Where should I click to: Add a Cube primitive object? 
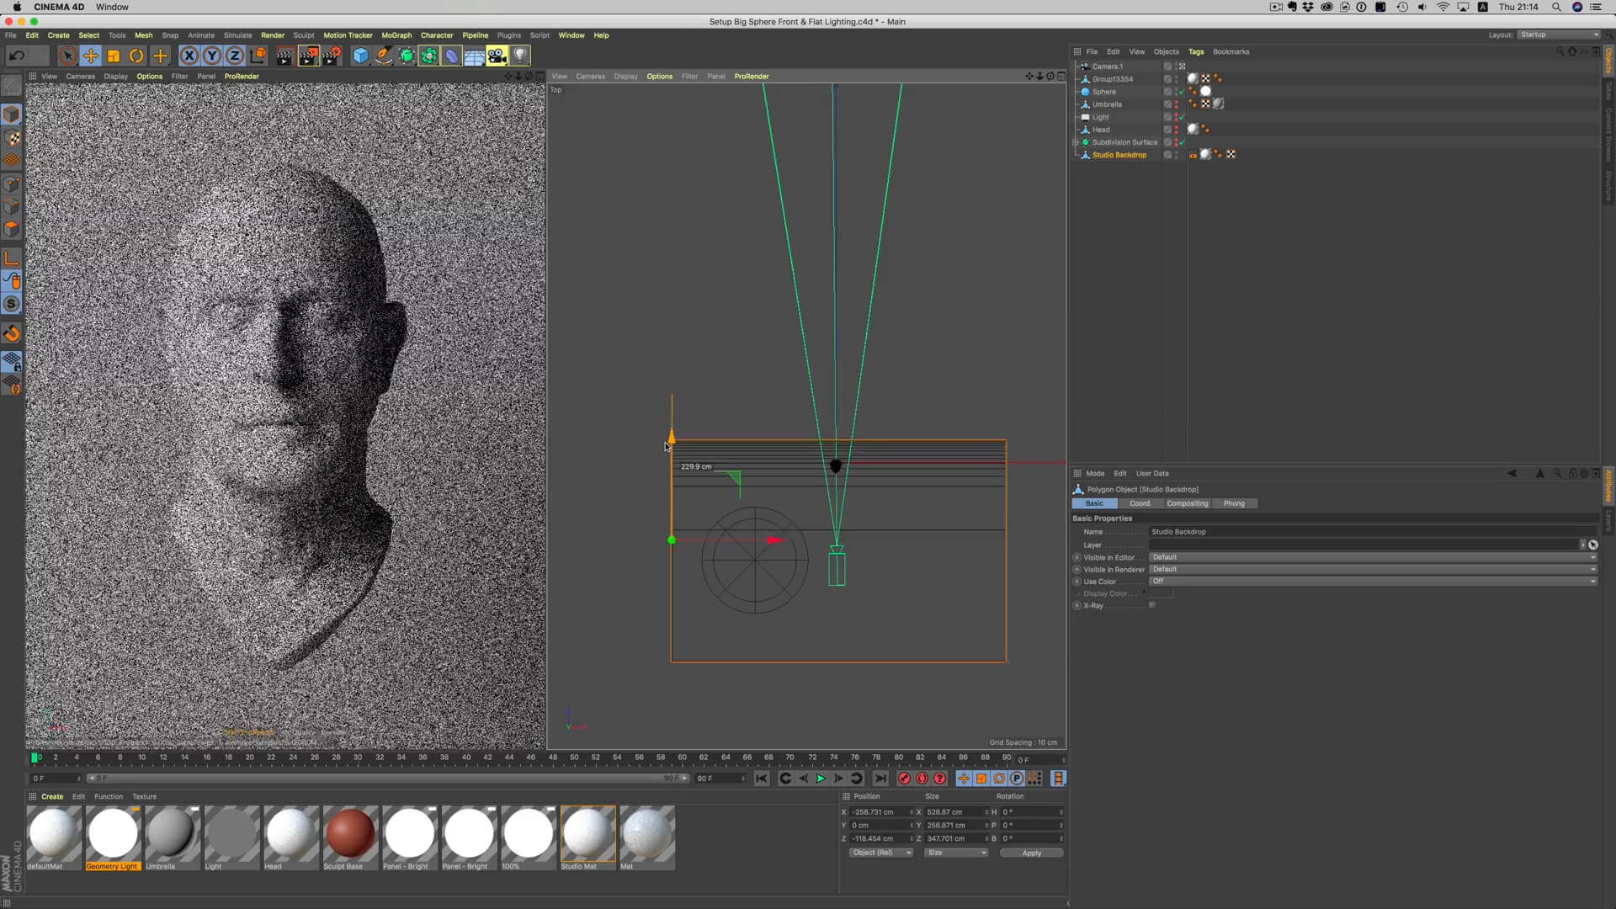360,56
